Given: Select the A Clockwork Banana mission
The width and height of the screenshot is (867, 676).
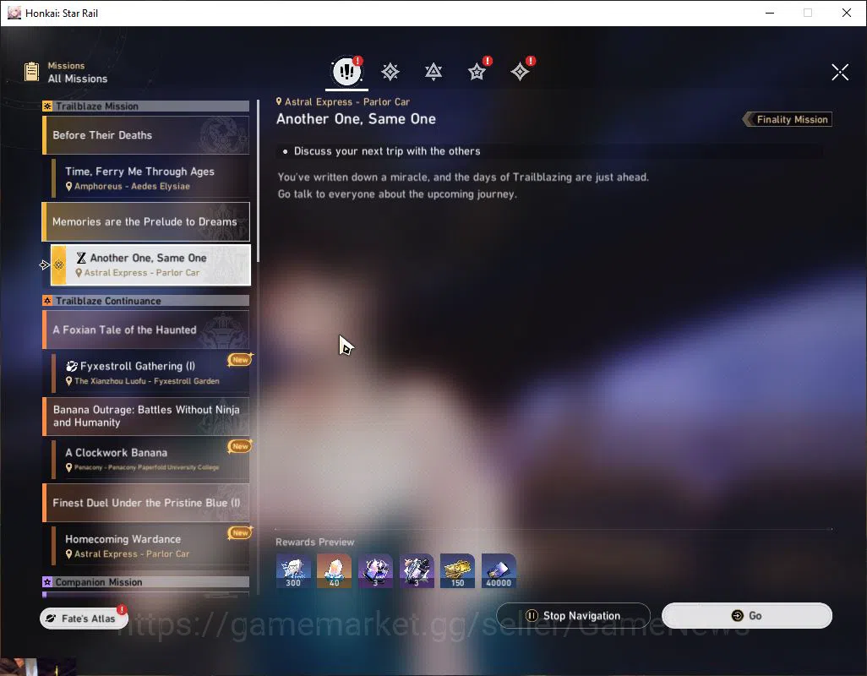Looking at the screenshot, I should [150, 459].
